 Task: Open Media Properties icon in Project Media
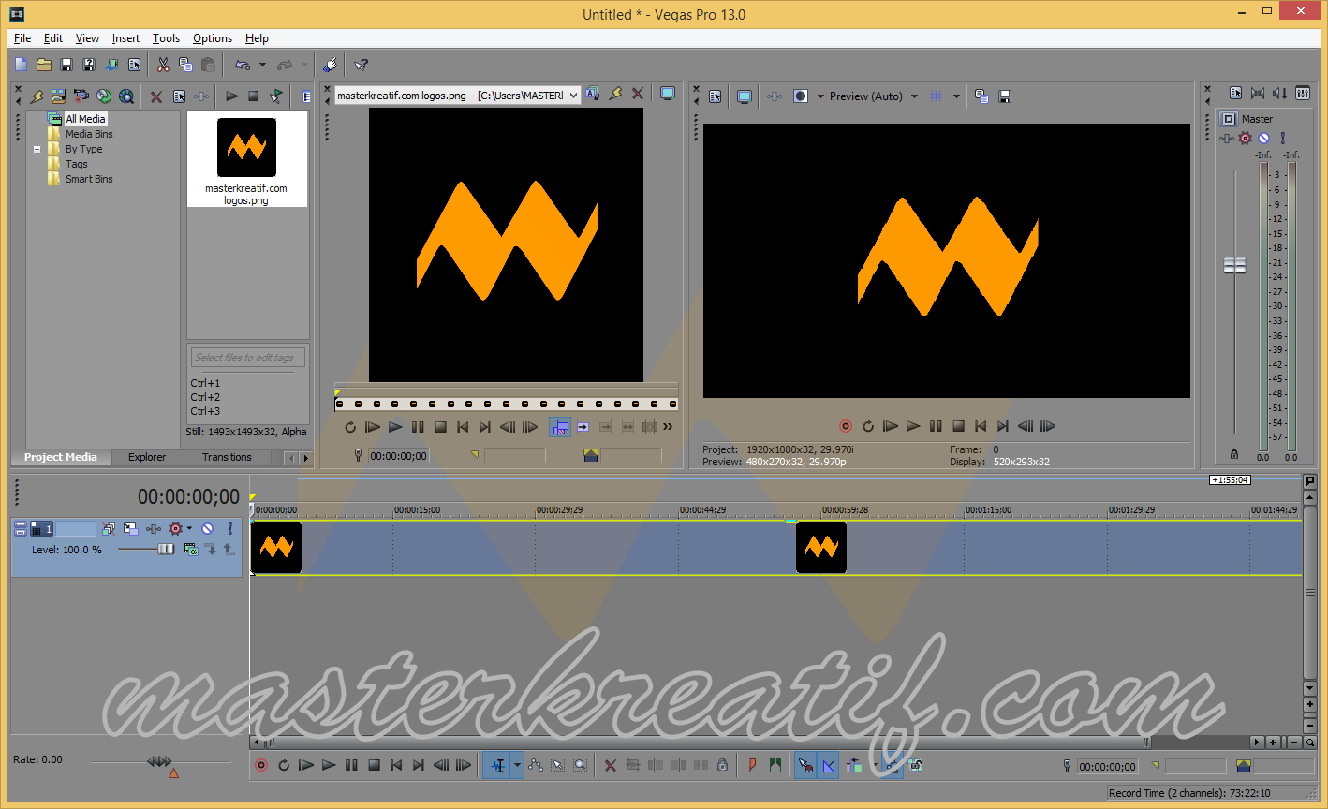tap(179, 96)
